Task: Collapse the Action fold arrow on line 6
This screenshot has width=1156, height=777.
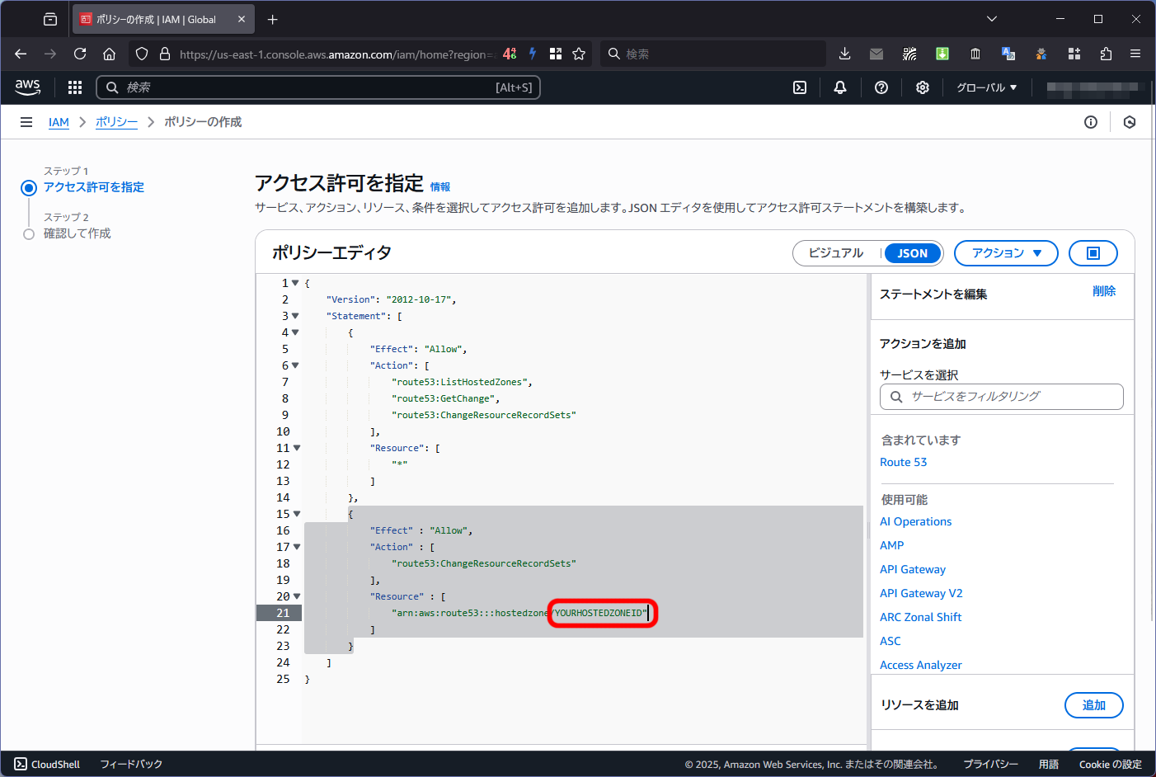Action: 295,365
